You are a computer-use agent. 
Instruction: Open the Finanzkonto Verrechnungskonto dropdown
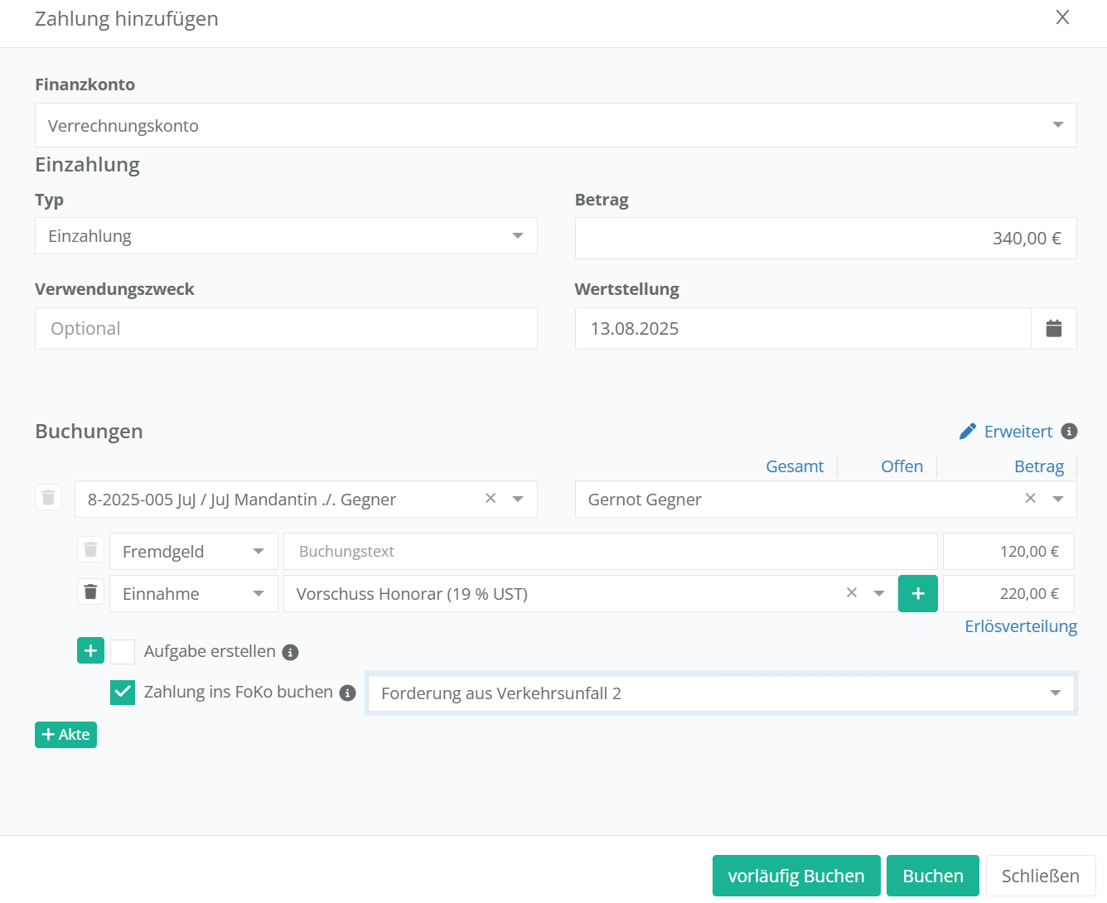pos(555,125)
